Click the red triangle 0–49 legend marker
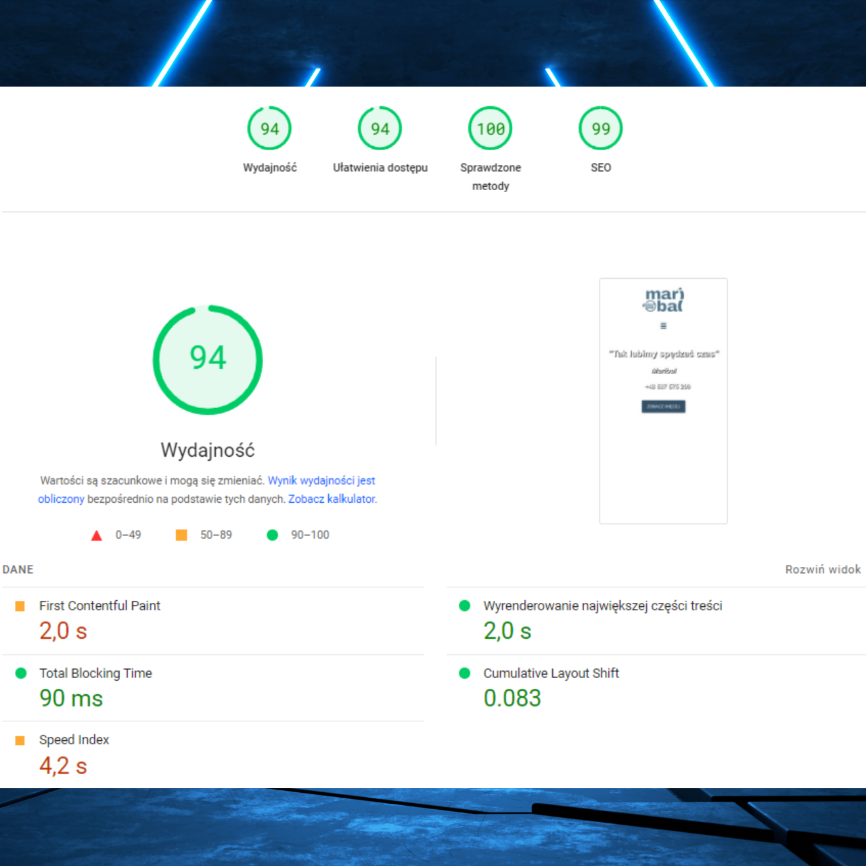 97,534
